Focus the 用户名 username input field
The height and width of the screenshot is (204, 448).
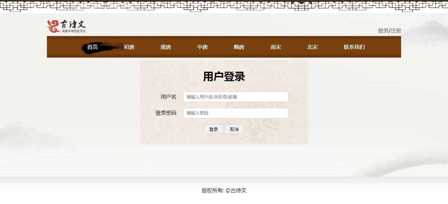coord(236,97)
